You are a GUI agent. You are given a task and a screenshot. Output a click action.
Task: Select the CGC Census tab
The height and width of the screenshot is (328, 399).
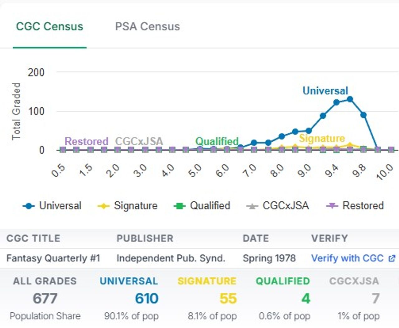[x=50, y=26]
